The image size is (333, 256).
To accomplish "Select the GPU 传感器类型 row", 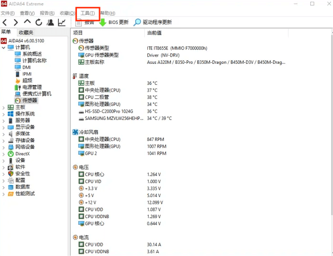I will [129, 55].
